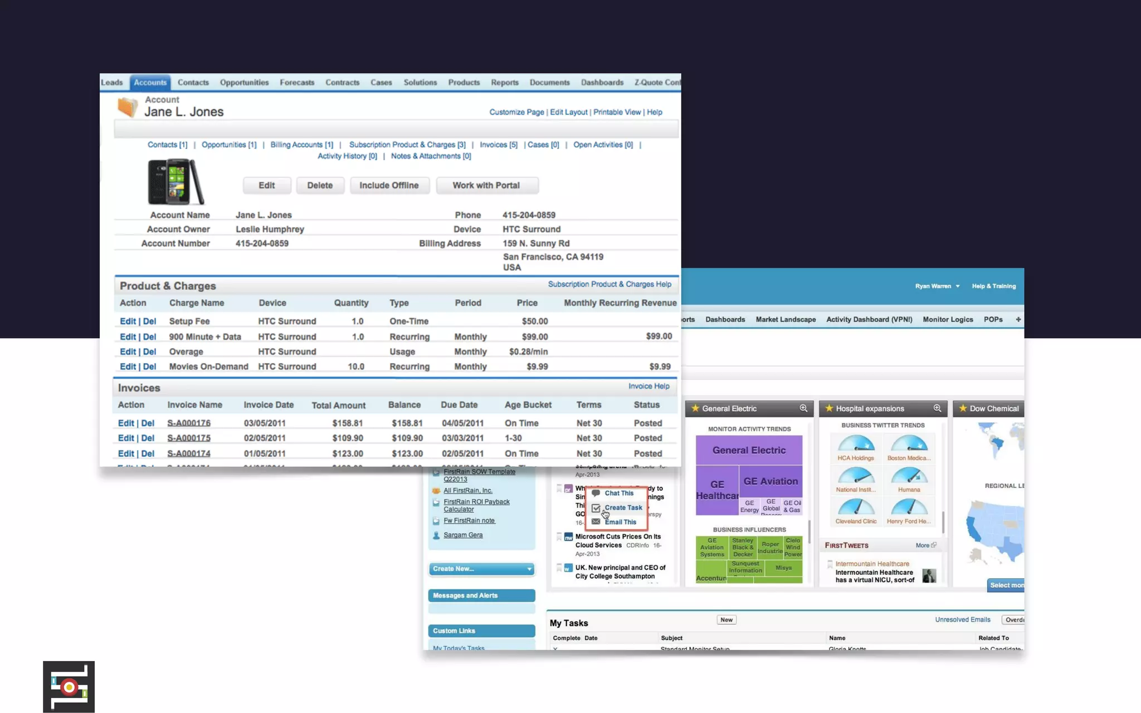Open the Ryan Warren user dropdown

click(x=937, y=286)
